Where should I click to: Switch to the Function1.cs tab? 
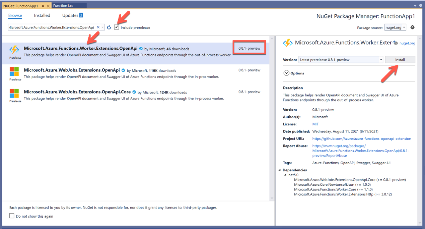coord(63,6)
